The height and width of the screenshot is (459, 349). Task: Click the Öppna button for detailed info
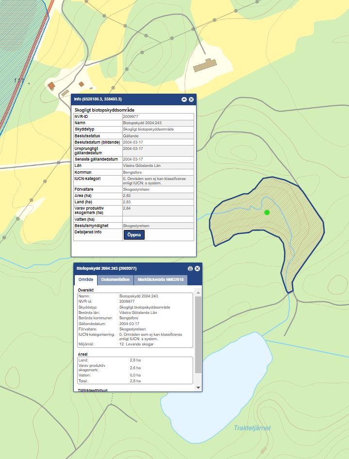pos(134,235)
